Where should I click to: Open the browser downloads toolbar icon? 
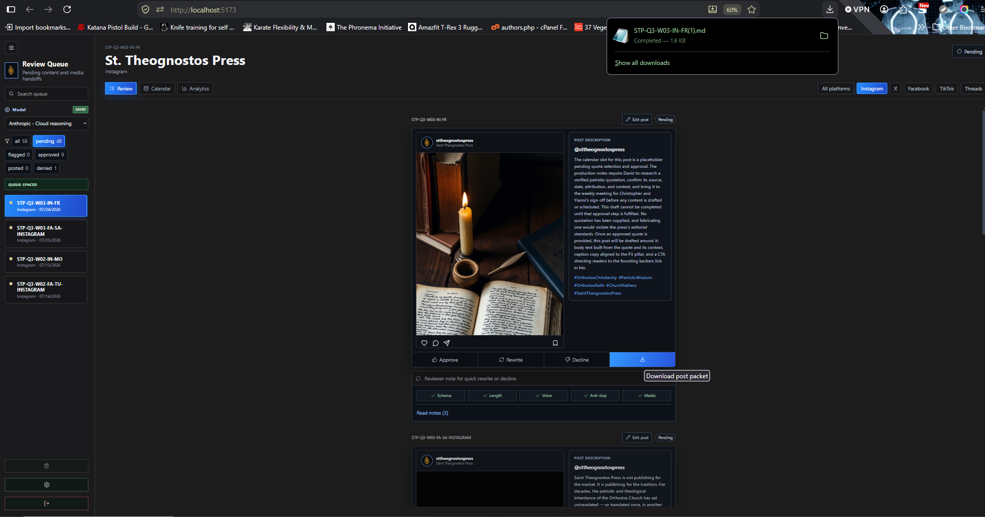[830, 9]
